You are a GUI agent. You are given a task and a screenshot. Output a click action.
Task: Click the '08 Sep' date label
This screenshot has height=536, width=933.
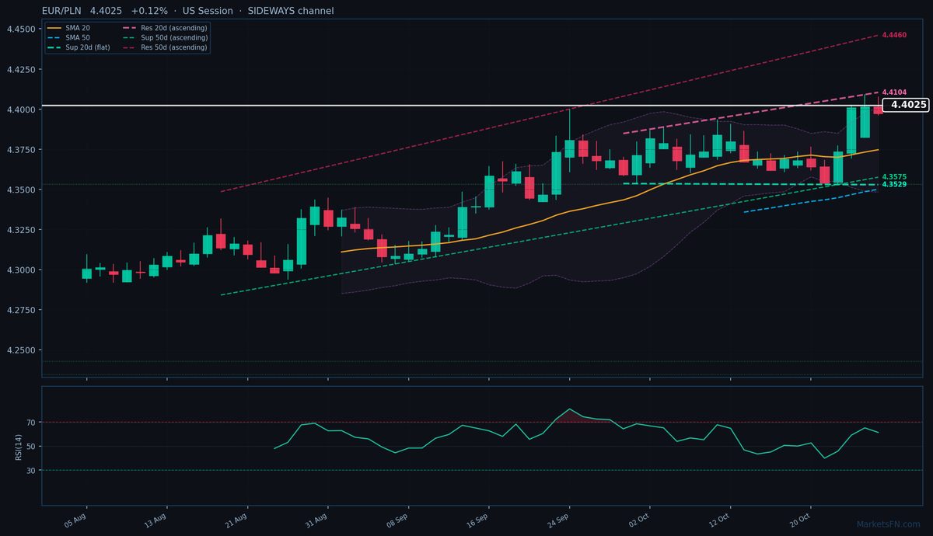397,520
